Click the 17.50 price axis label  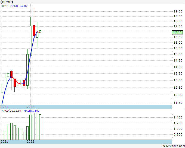[178, 27]
